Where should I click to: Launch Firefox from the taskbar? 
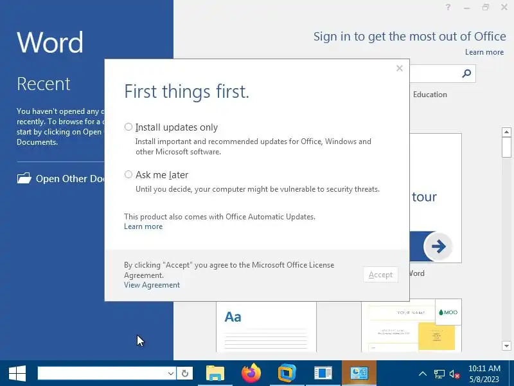tap(251, 373)
